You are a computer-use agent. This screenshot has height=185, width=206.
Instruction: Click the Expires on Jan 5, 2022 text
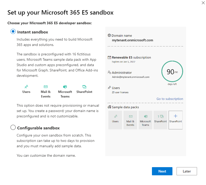point(123,62)
